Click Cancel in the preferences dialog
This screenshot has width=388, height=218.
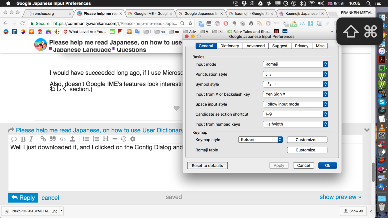(303, 165)
